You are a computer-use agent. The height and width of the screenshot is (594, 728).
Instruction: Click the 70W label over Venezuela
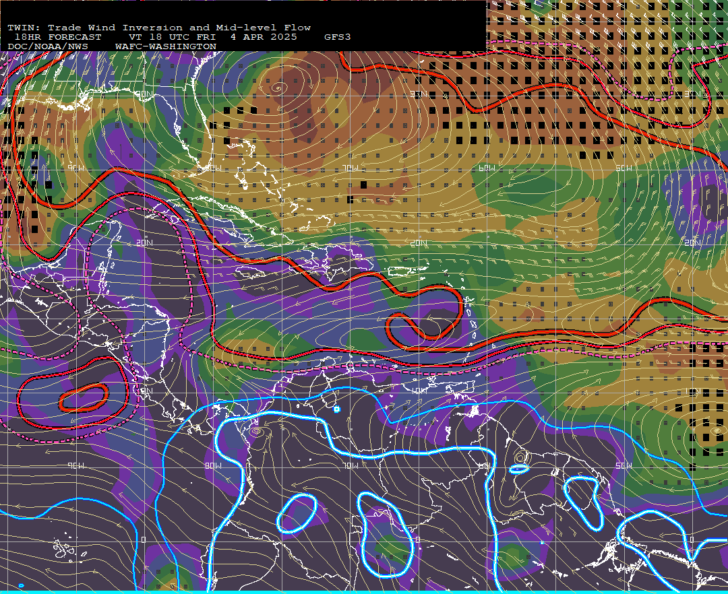pos(351,465)
